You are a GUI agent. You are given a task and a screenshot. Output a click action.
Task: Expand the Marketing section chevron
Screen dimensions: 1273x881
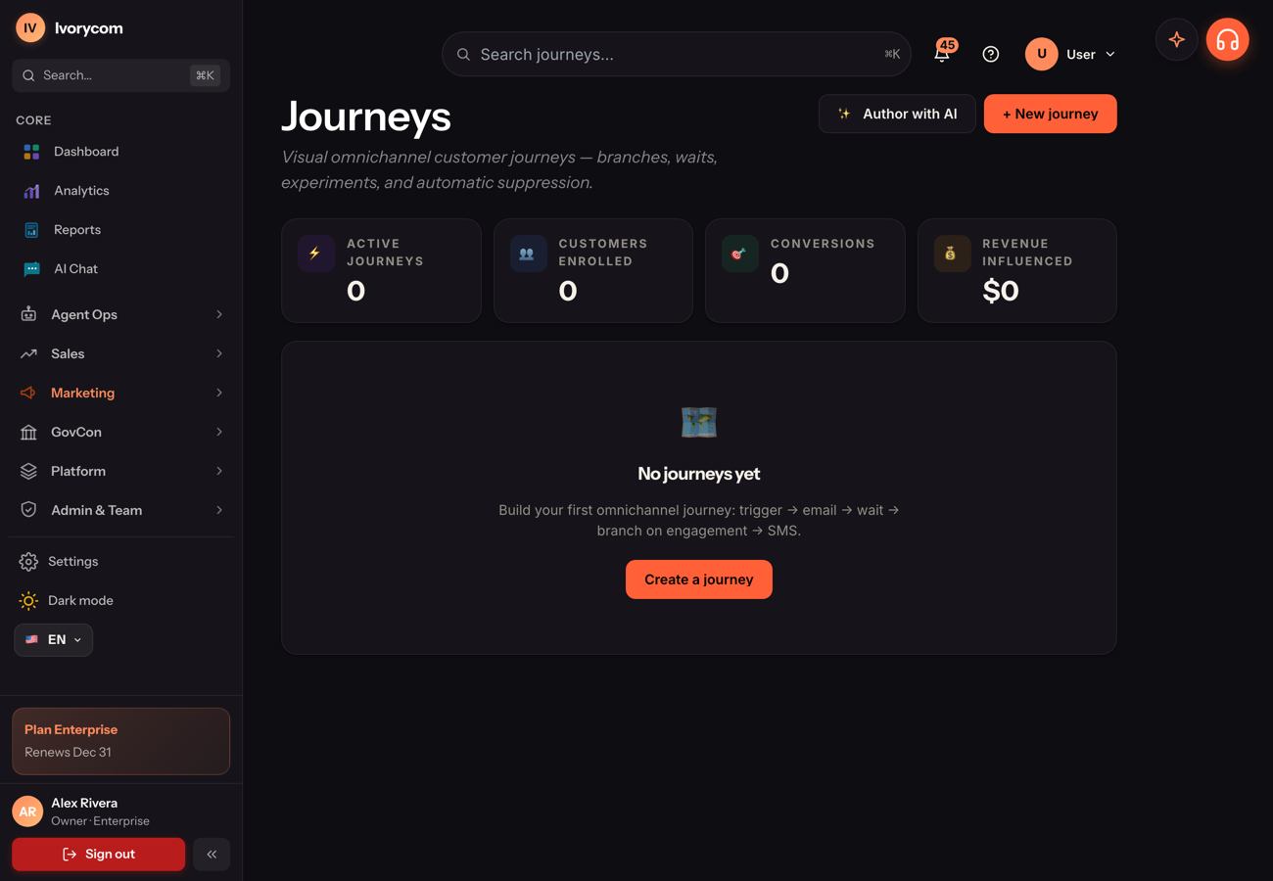click(219, 393)
